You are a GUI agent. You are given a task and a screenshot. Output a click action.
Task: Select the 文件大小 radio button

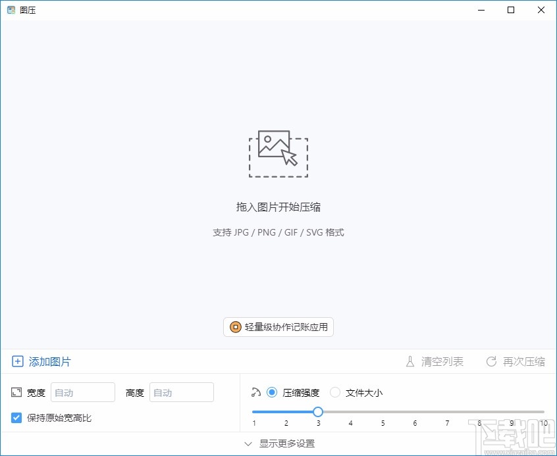pyautogui.click(x=335, y=392)
